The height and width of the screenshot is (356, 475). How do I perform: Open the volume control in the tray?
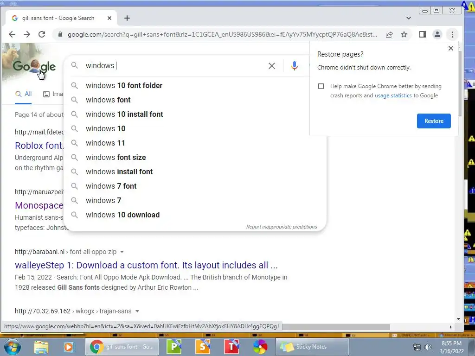tap(428, 347)
